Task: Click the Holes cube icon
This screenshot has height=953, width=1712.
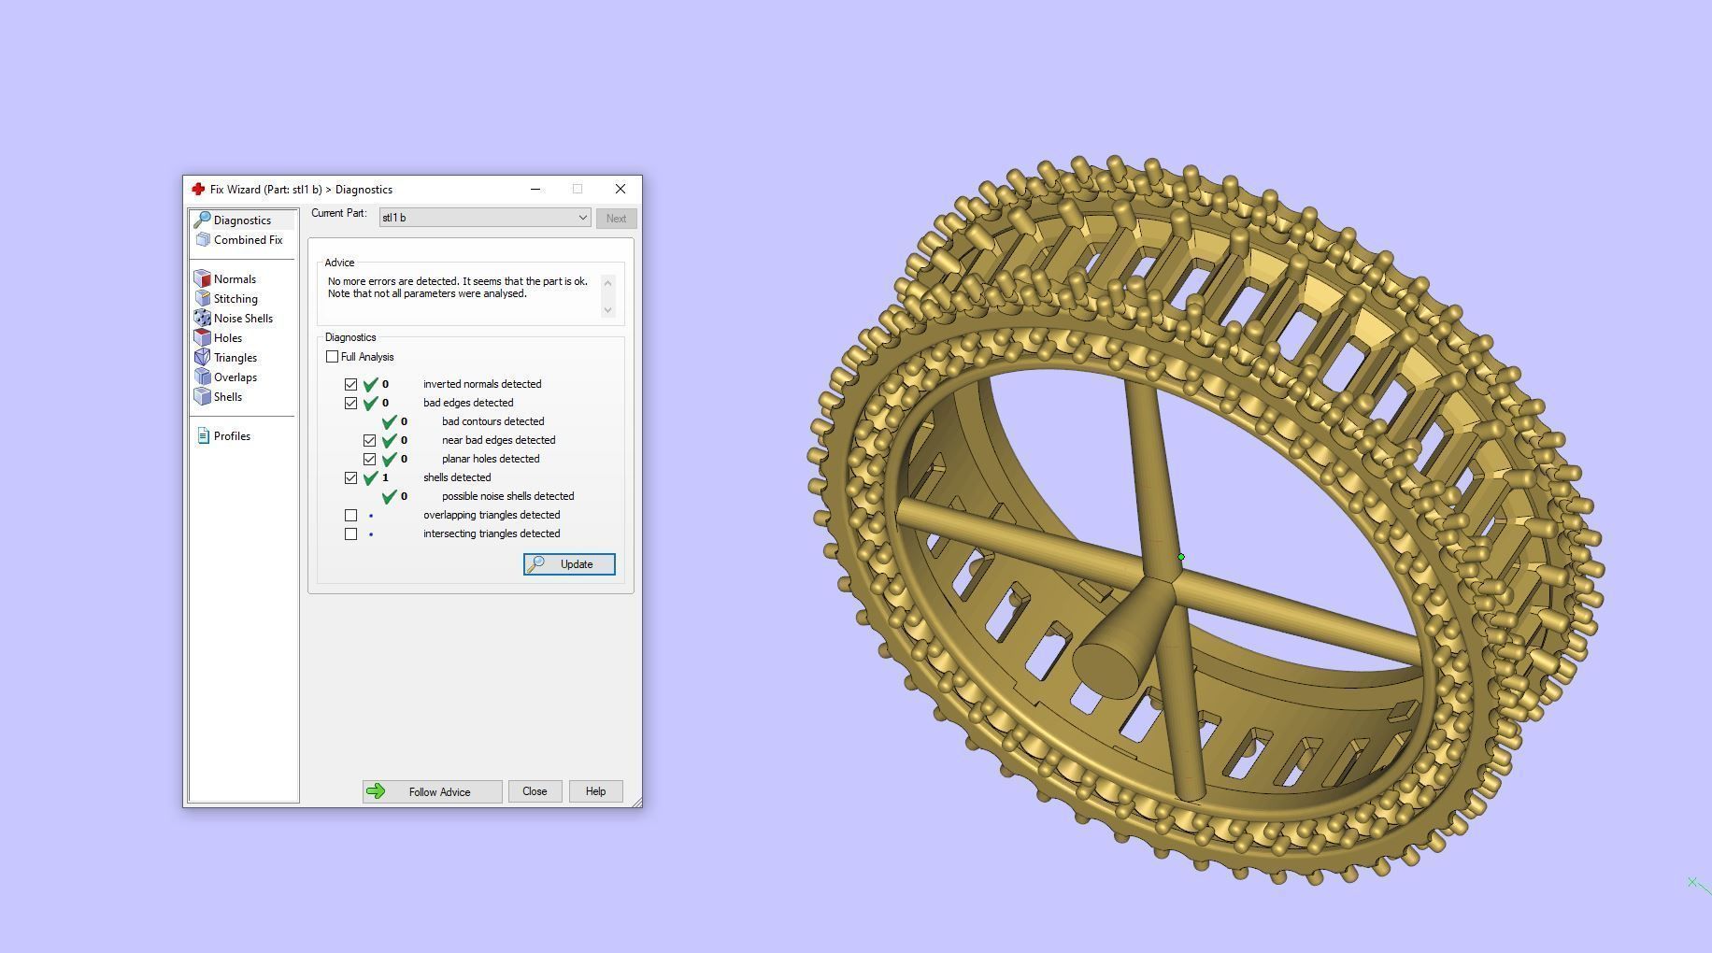Action: pos(203,338)
